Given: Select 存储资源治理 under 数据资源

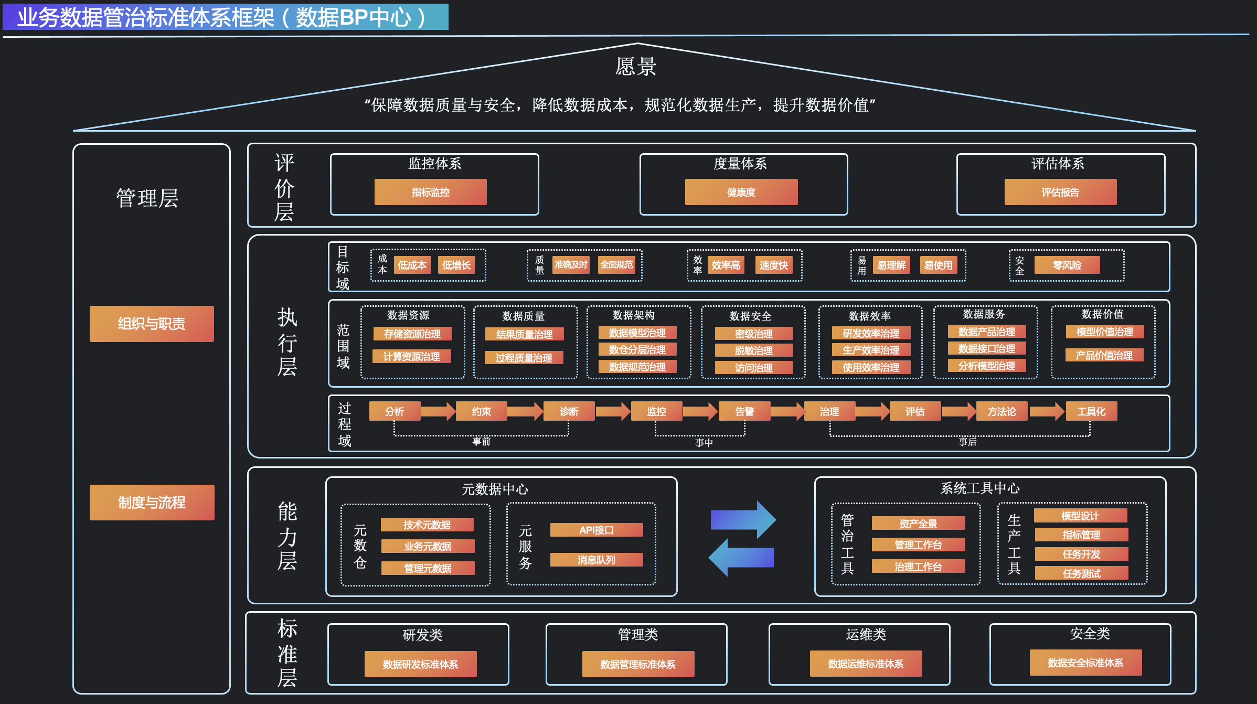Looking at the screenshot, I should pos(412,334).
